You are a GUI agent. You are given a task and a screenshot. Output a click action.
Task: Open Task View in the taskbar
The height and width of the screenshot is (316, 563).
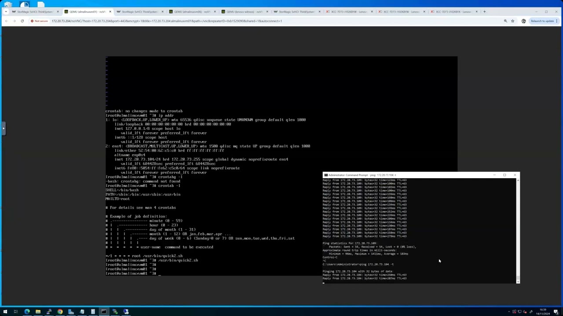pyautogui.click(x=16, y=312)
